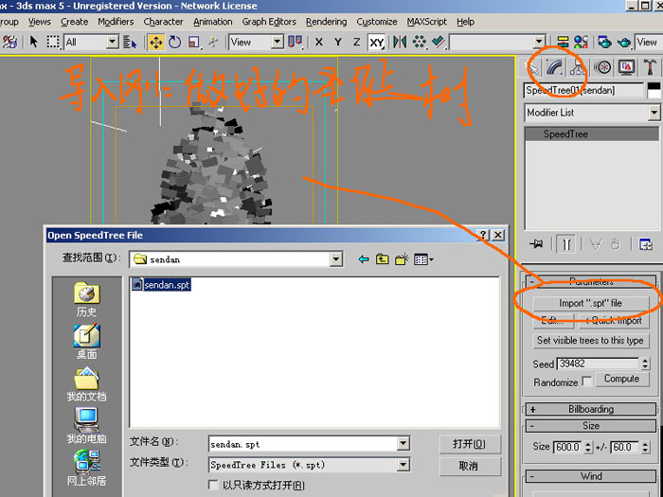Open Network Neighborhood place in sidebar
The width and height of the screenshot is (663, 497).
(87, 469)
